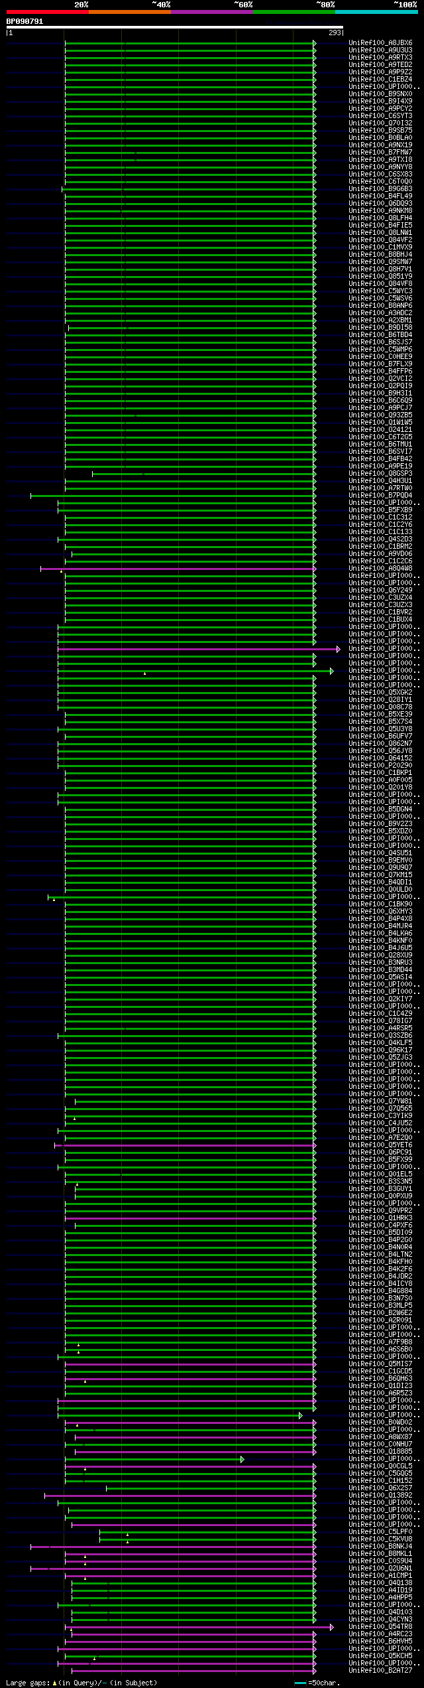Click the orange ~40% identity legend bar

point(130,12)
